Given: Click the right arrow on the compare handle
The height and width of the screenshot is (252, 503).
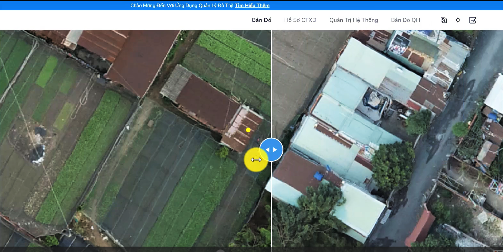Looking at the screenshot, I should click(x=275, y=150).
